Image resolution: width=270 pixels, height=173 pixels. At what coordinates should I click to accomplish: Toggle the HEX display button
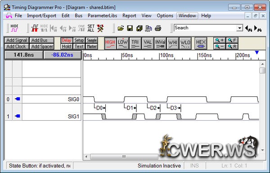click(x=201, y=43)
